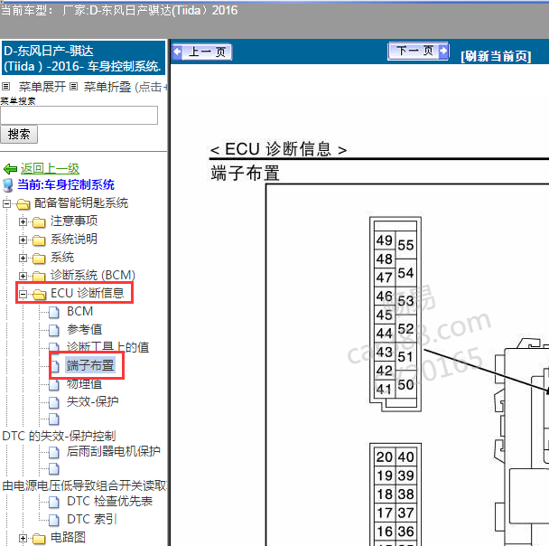549x546 pixels.
Task: Click ECU 诊断信息 open folder icon
Action: pos(39,295)
